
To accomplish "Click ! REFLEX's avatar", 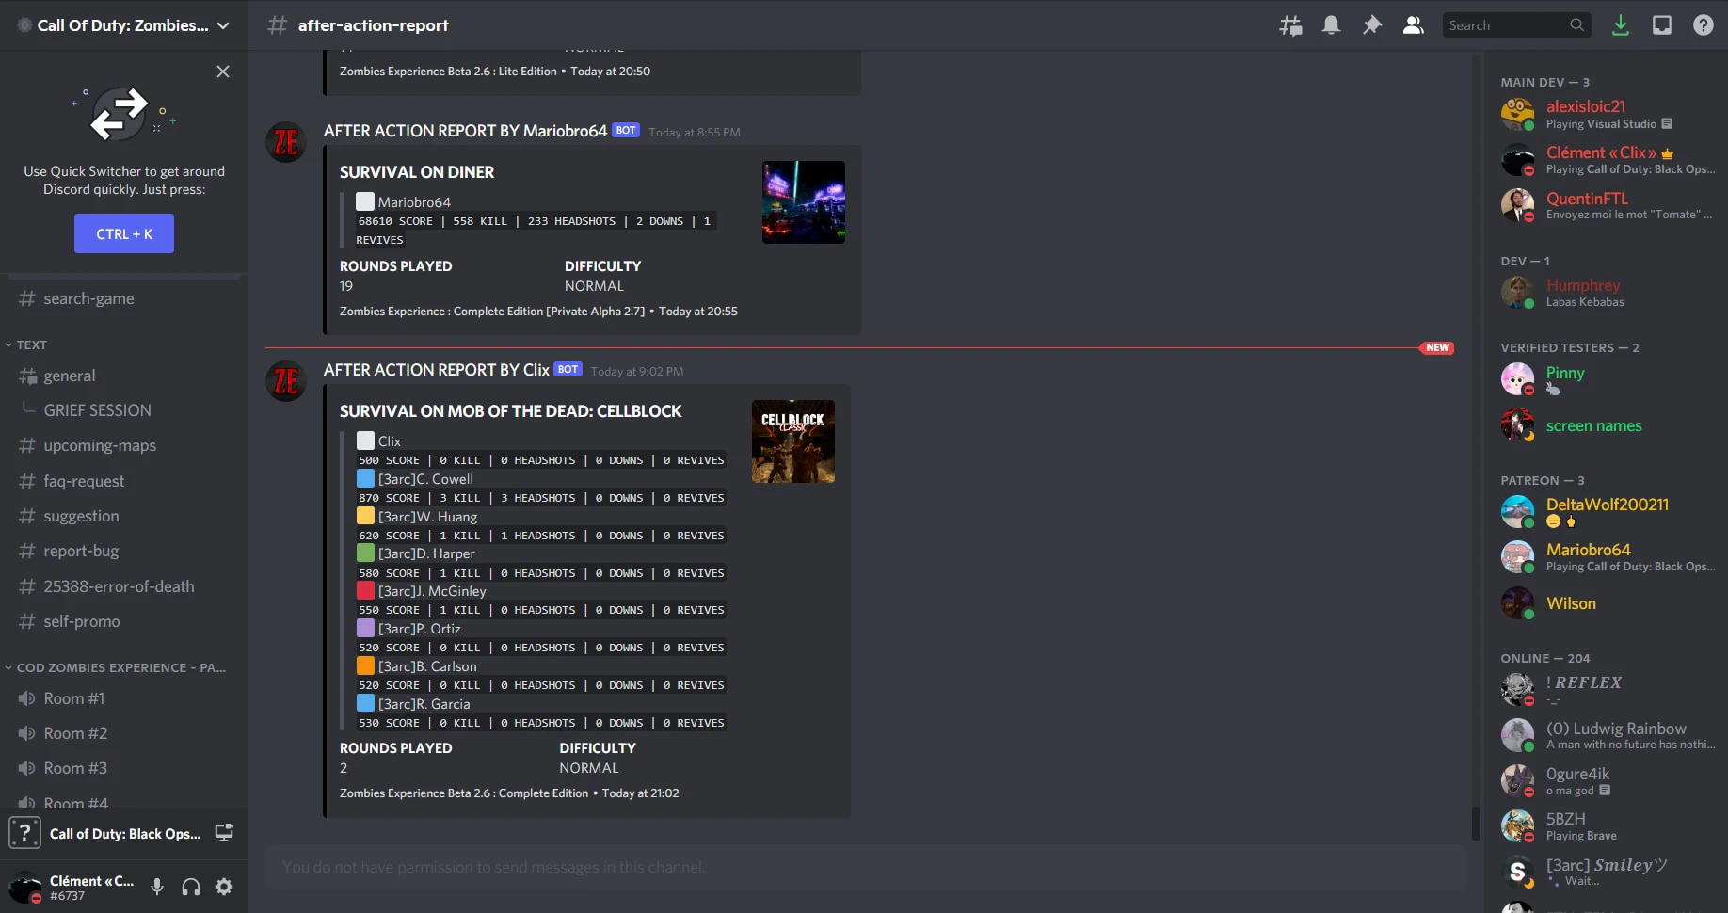I will tap(1517, 690).
